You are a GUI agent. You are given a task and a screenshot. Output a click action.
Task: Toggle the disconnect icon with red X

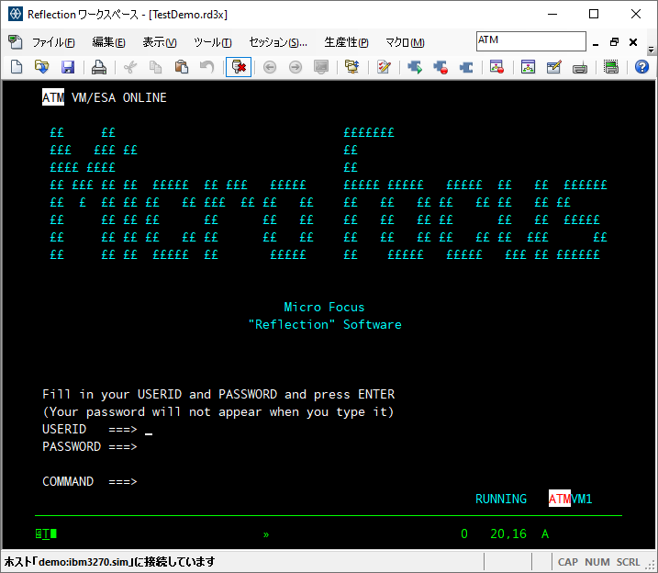[239, 67]
